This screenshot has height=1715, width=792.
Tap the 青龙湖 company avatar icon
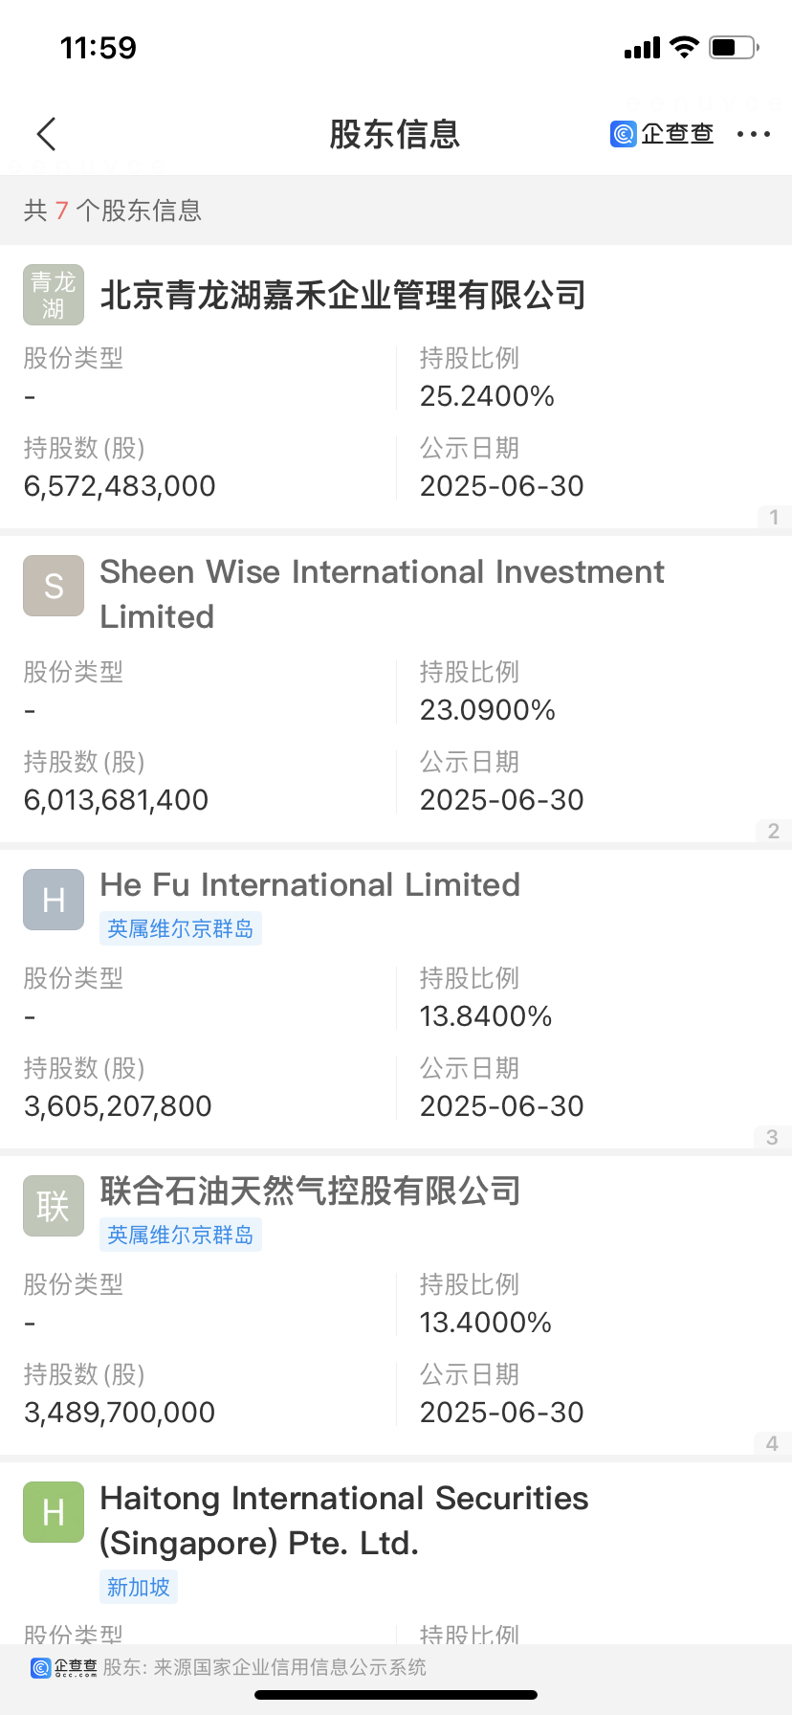54,295
